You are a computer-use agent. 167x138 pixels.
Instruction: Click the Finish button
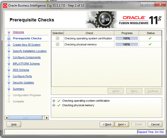(x=139, y=124)
